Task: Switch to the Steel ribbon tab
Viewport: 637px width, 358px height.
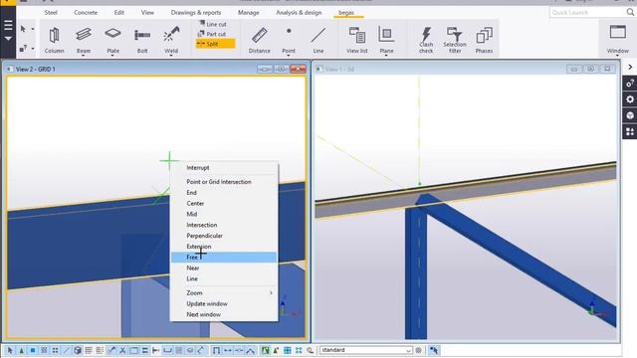Action: pos(51,13)
